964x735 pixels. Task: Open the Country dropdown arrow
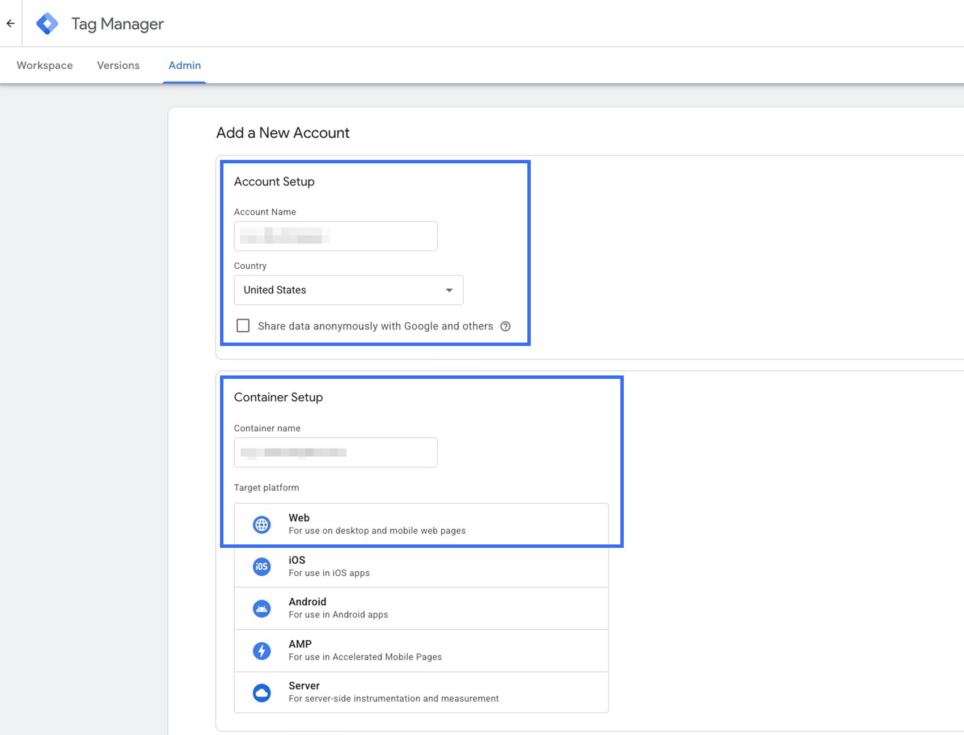coord(449,290)
